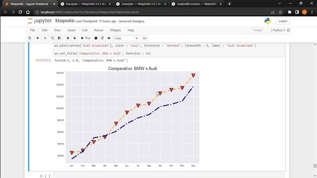Restart the kernel using the circular arrow
The width and height of the screenshot is (317, 178).
[x=103, y=38]
